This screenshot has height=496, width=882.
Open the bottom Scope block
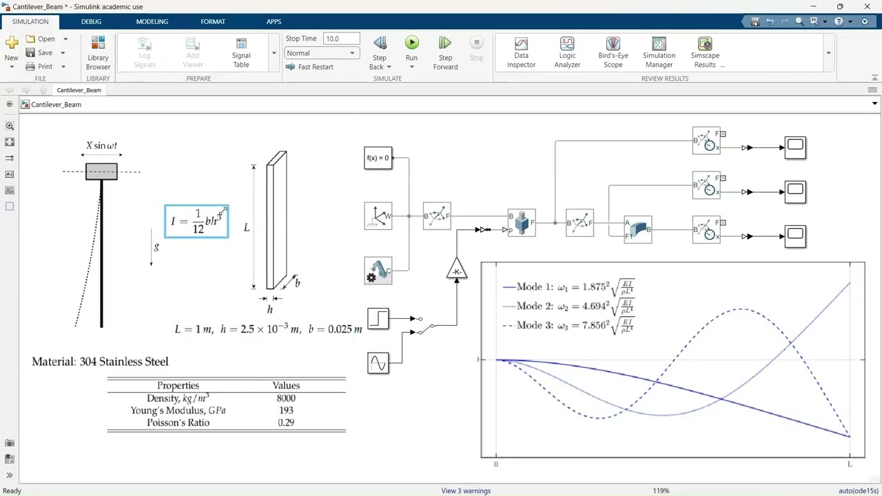pyautogui.click(x=795, y=236)
